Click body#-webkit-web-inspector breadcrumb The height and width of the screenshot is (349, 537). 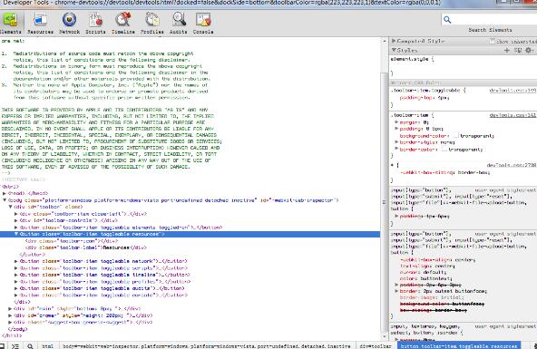tap(207, 346)
